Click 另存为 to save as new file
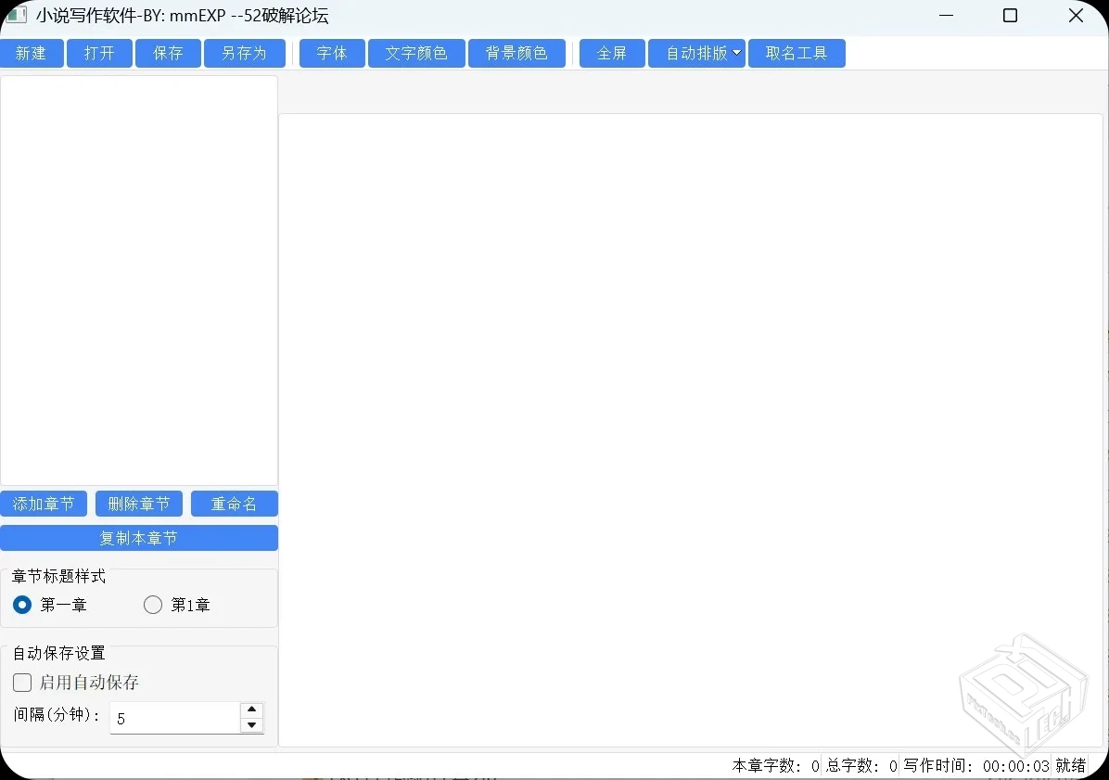This screenshot has width=1109, height=780. click(244, 53)
